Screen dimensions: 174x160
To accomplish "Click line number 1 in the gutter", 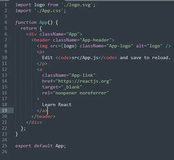I will point(6,5).
